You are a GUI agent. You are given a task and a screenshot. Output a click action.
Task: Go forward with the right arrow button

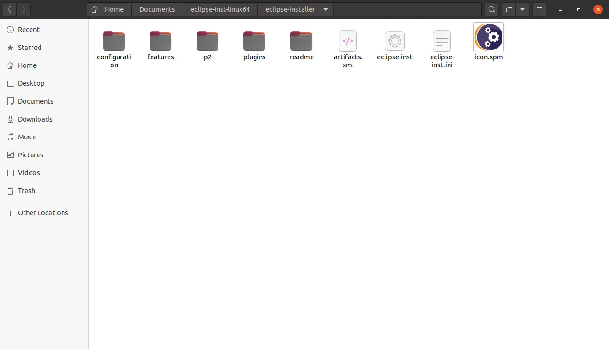pos(24,9)
